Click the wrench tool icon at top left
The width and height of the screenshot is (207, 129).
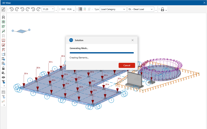3,9
